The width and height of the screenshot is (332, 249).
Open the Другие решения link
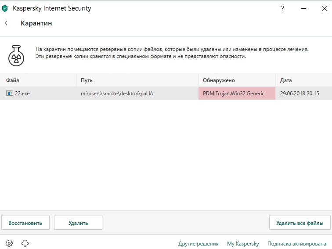point(198,244)
